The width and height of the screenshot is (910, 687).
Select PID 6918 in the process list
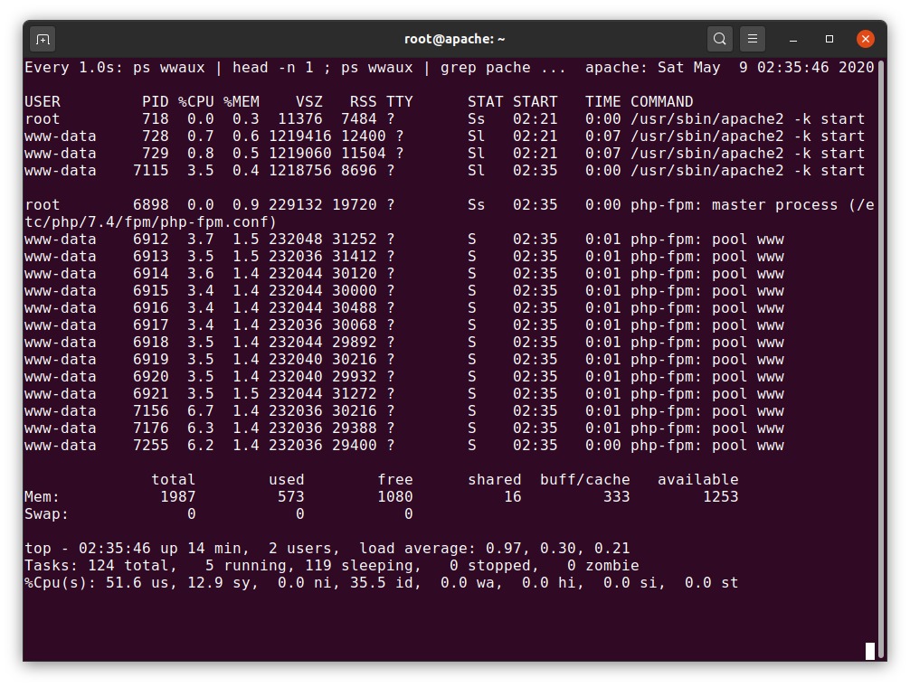tap(151, 342)
